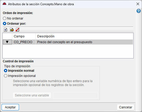This screenshot has height=112, width=142.
Task: Toggle the descending sort arrow for CO_PRECIO
Action: (x=7, y=42)
